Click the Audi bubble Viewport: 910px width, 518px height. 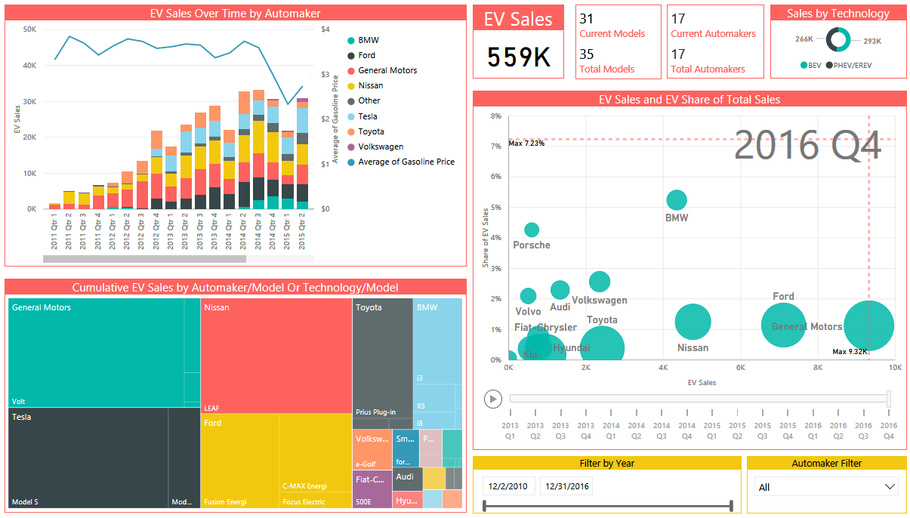[560, 290]
